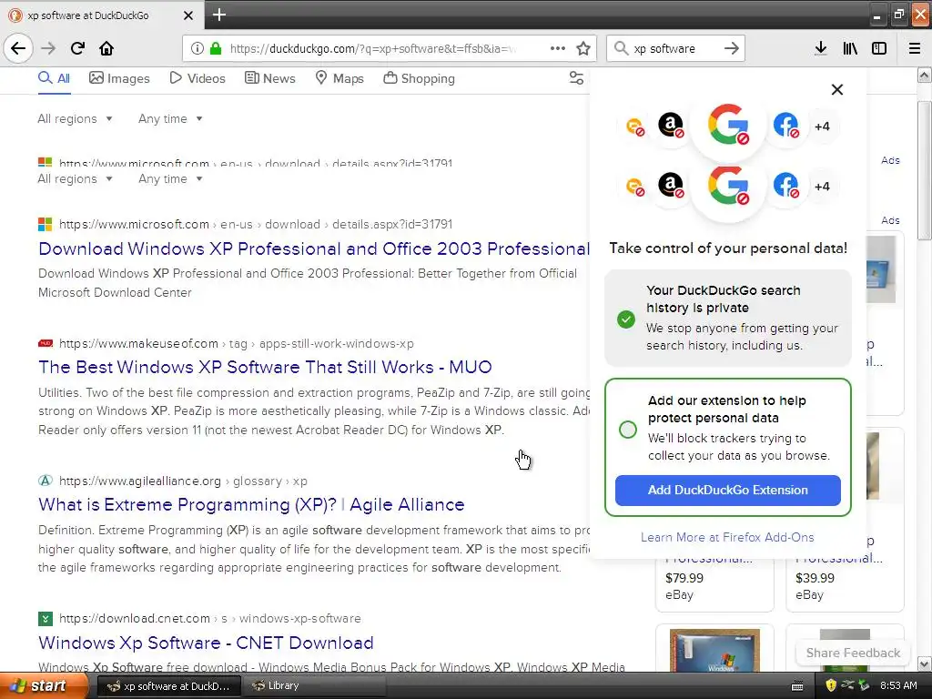Open the Firefox hamburger menu
932x699 pixels.
915,48
